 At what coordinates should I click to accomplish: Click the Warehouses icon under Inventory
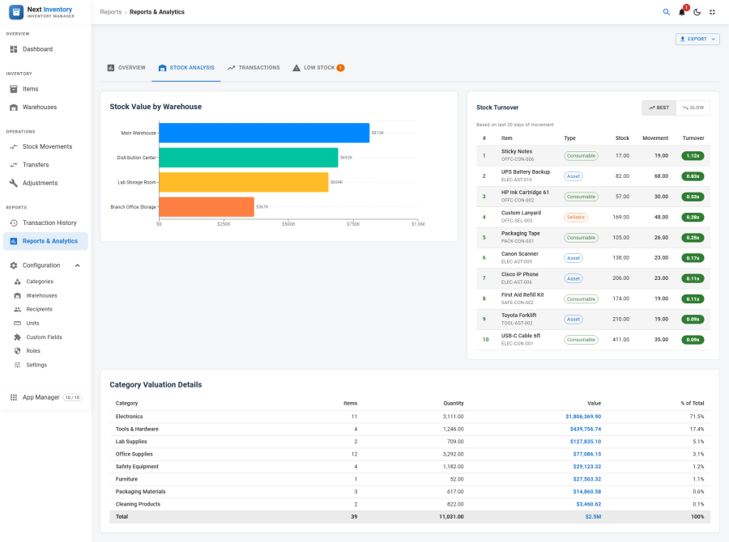(x=14, y=108)
